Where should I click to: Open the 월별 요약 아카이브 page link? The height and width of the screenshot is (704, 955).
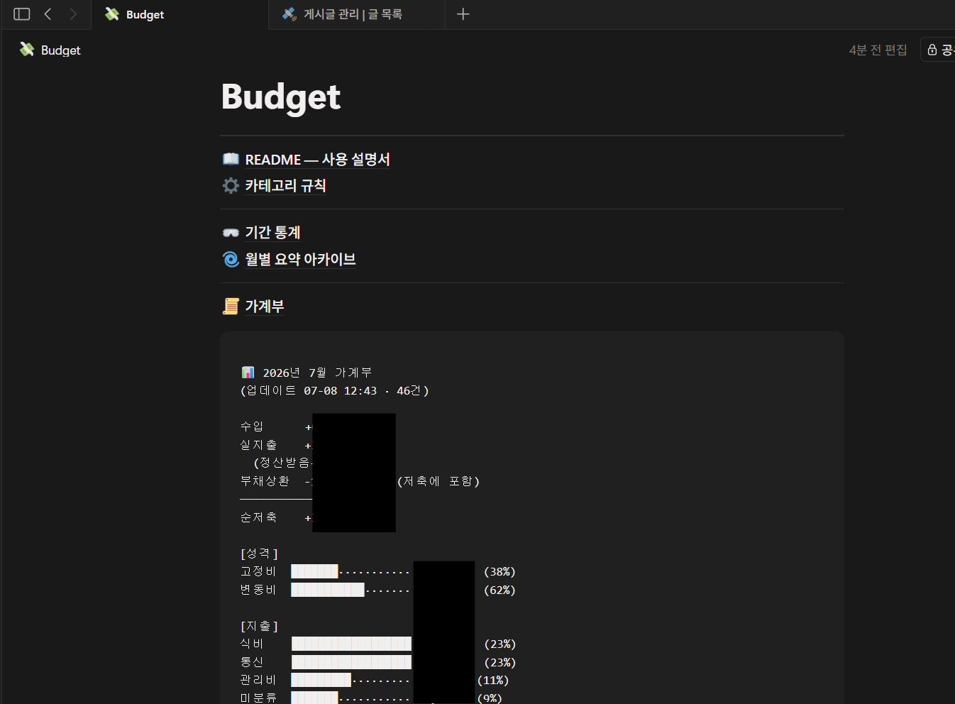click(300, 260)
